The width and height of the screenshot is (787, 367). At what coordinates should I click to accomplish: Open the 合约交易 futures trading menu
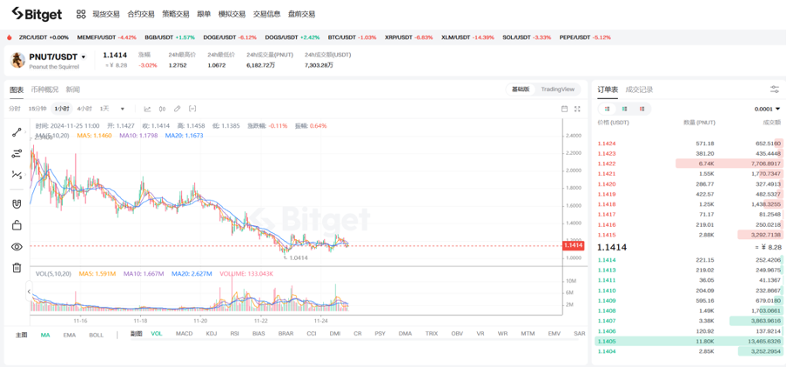pos(141,14)
